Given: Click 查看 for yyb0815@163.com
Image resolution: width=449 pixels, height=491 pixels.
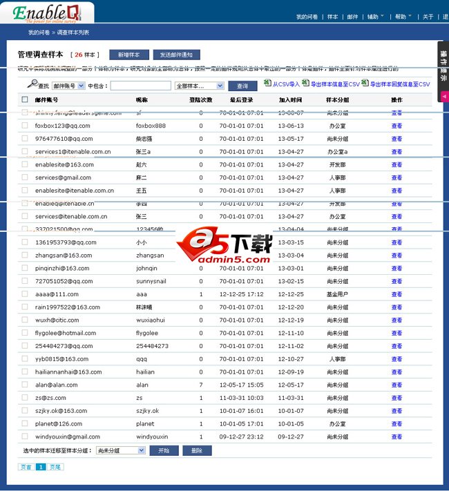Looking at the screenshot, I should pos(397,359).
